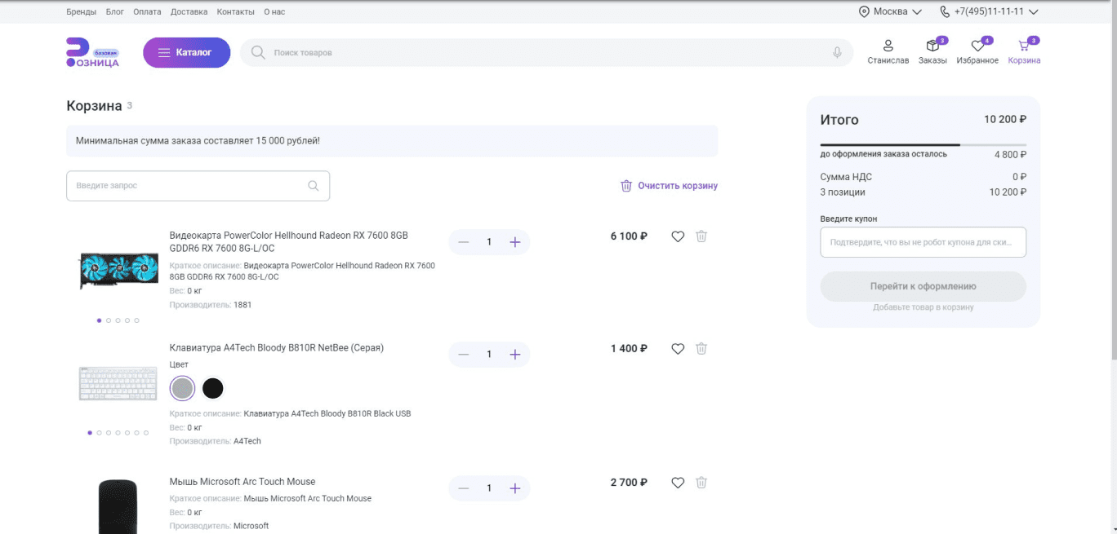Add Мышь Microsoft to favorites heart
This screenshot has width=1117, height=534.
click(x=678, y=483)
